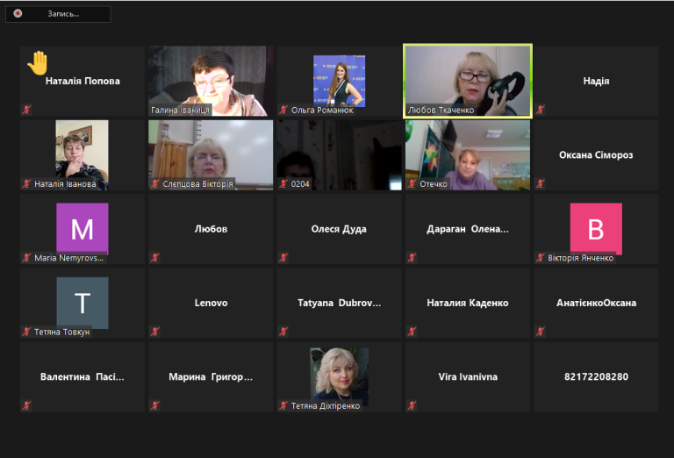Click muted mic icon on Марина Григор... tile
Image resolution: width=674 pixels, height=458 pixels.
(x=155, y=405)
